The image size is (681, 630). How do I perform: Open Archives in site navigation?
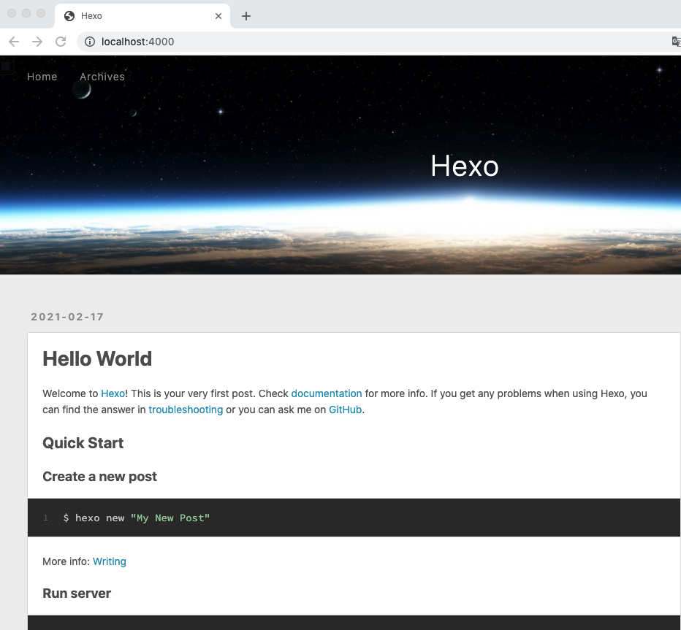pos(102,77)
